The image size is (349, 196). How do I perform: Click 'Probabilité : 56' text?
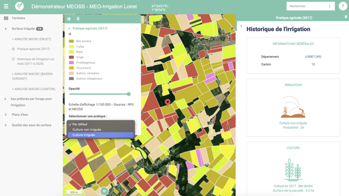point(293,128)
